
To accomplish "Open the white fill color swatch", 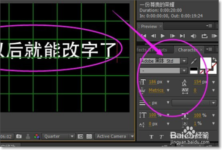I will coord(206,63).
